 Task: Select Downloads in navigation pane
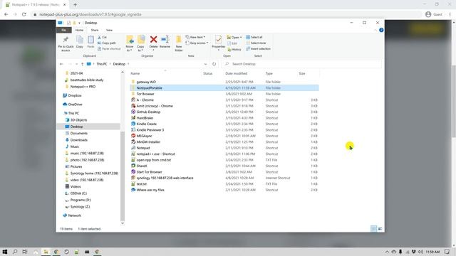(x=79, y=140)
